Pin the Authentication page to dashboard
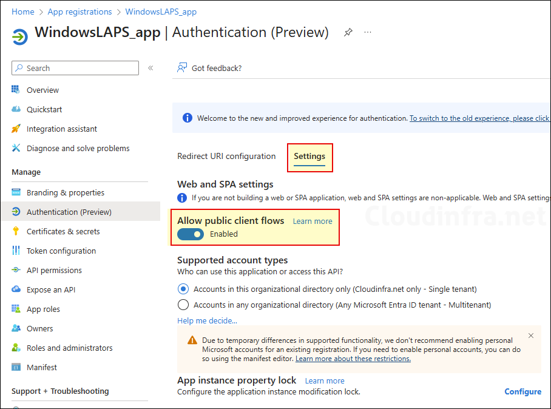This screenshot has width=551, height=409. click(x=348, y=32)
